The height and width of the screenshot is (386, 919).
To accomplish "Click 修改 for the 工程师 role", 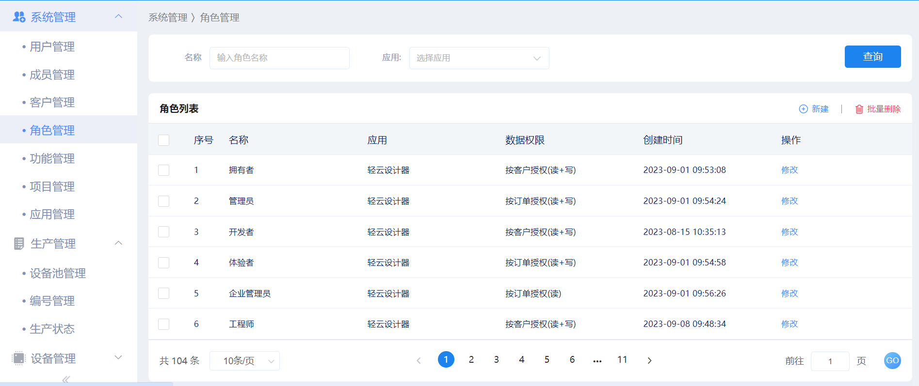I will point(790,324).
